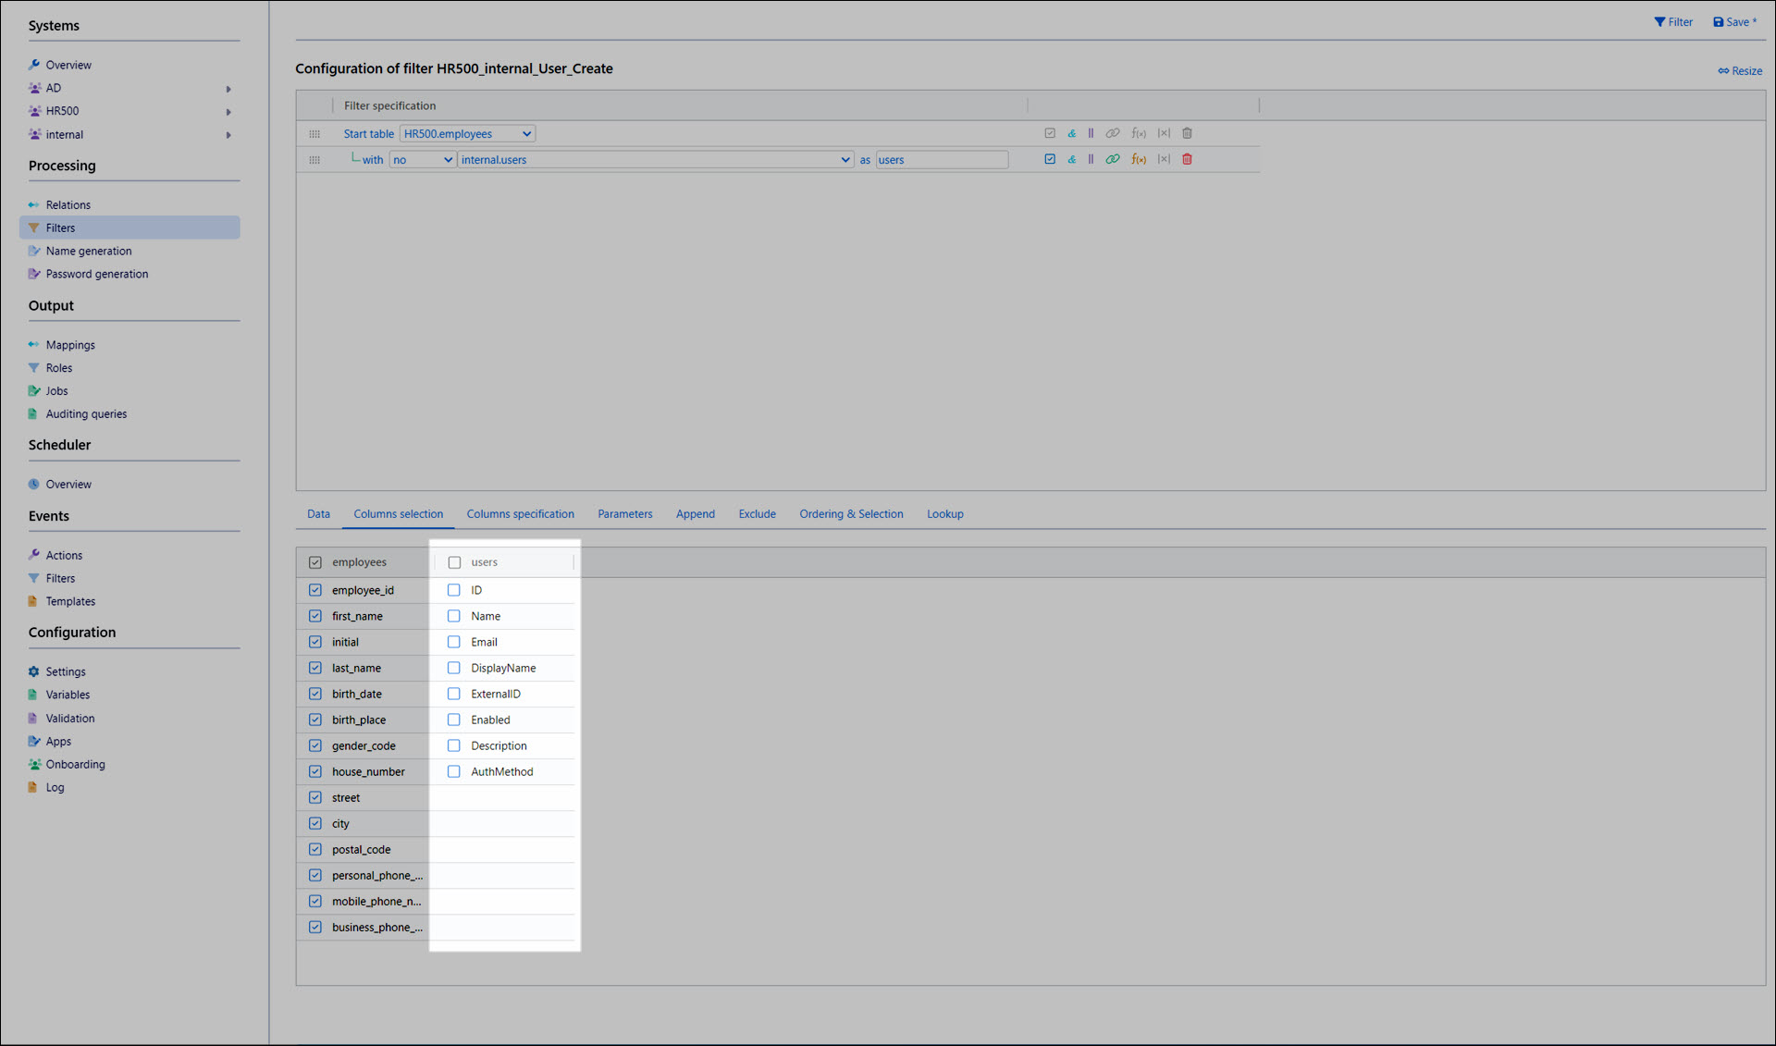Click the alias input field containing users

[x=942, y=160]
